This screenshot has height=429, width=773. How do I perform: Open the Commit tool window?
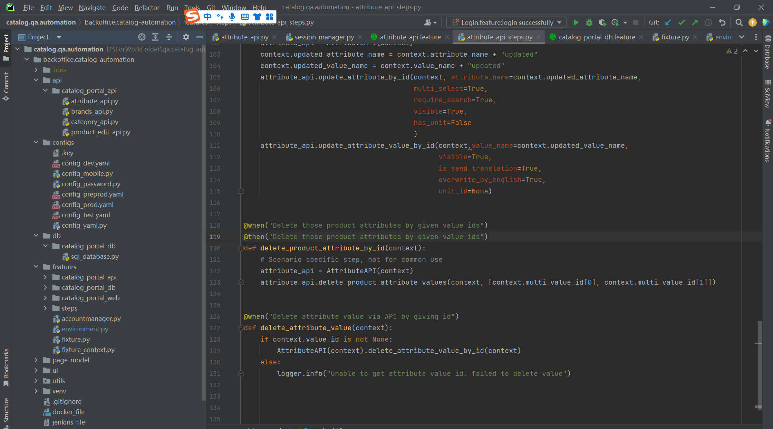(x=6, y=86)
